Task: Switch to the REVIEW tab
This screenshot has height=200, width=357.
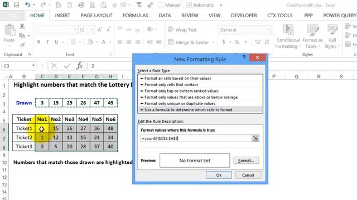Action: click(x=190, y=16)
